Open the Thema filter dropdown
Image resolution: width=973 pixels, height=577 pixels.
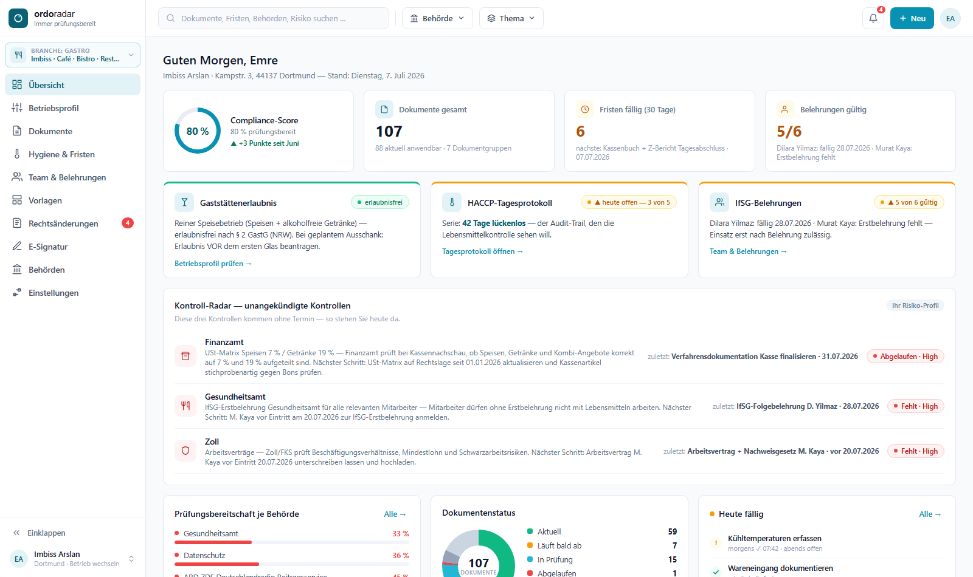[511, 18]
